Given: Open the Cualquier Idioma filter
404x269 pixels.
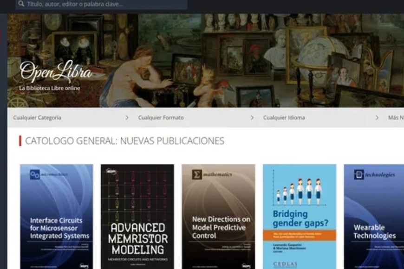Looking at the screenshot, I should pyautogui.click(x=284, y=118).
